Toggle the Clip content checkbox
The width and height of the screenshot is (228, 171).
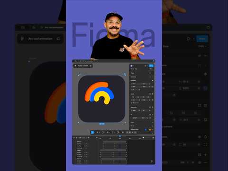(132, 103)
